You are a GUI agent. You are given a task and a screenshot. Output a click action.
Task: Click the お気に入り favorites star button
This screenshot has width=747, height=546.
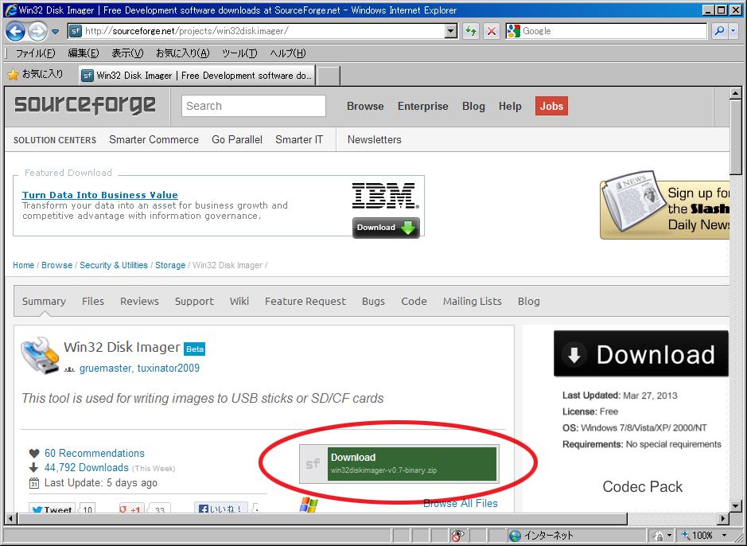click(x=36, y=74)
